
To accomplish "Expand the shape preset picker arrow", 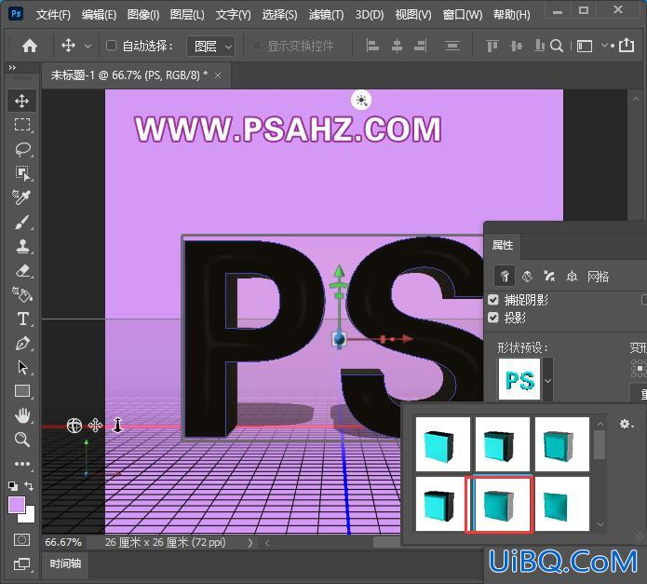I will (x=548, y=381).
